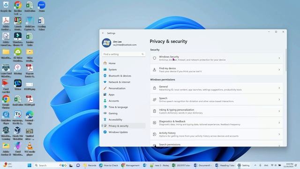Click the Find my device locator icon
300x169 pixels.
click(x=154, y=70)
